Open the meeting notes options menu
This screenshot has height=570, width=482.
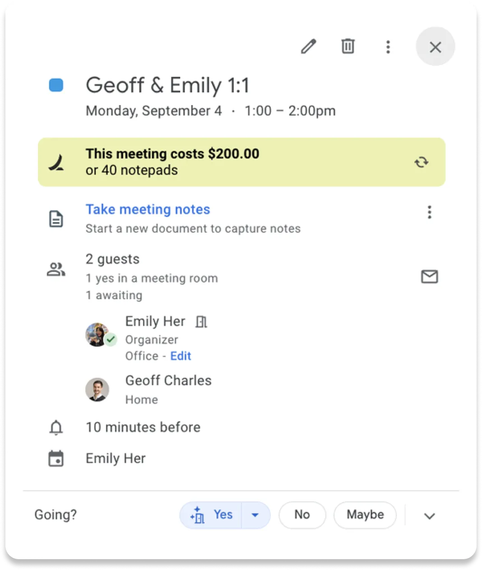click(429, 212)
